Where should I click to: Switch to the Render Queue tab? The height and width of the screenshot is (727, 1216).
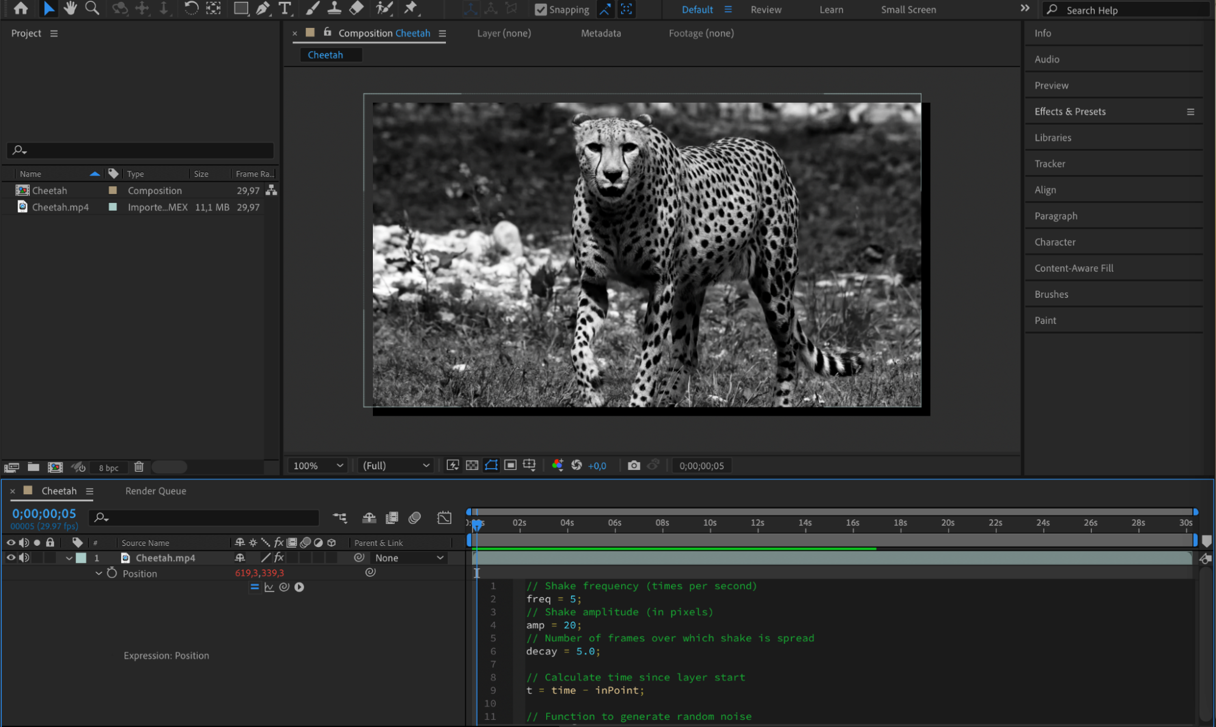pyautogui.click(x=156, y=491)
